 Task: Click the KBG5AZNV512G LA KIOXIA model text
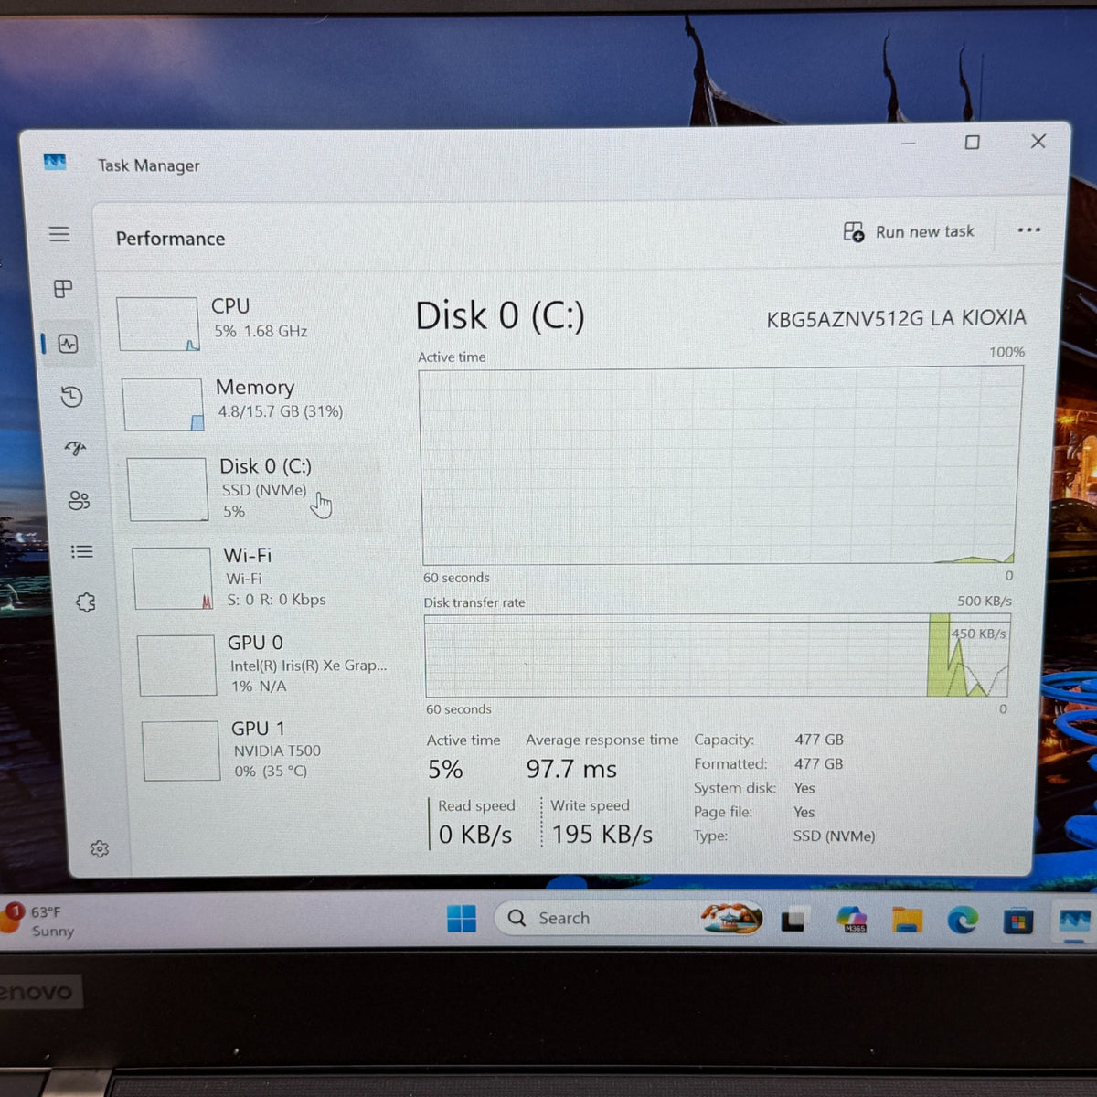coord(896,318)
